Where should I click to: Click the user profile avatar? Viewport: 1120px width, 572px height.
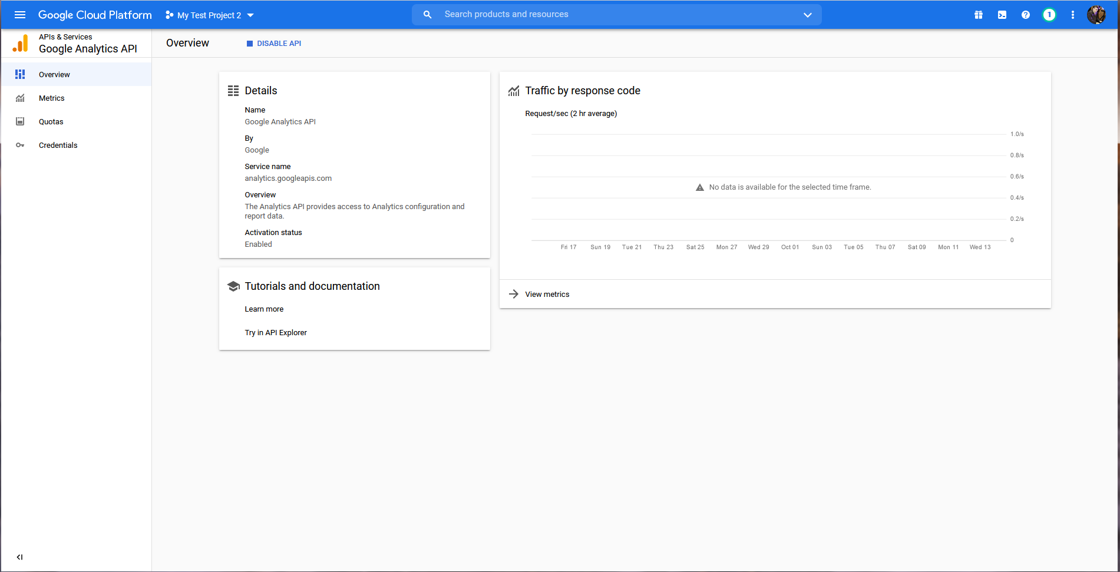pos(1096,15)
